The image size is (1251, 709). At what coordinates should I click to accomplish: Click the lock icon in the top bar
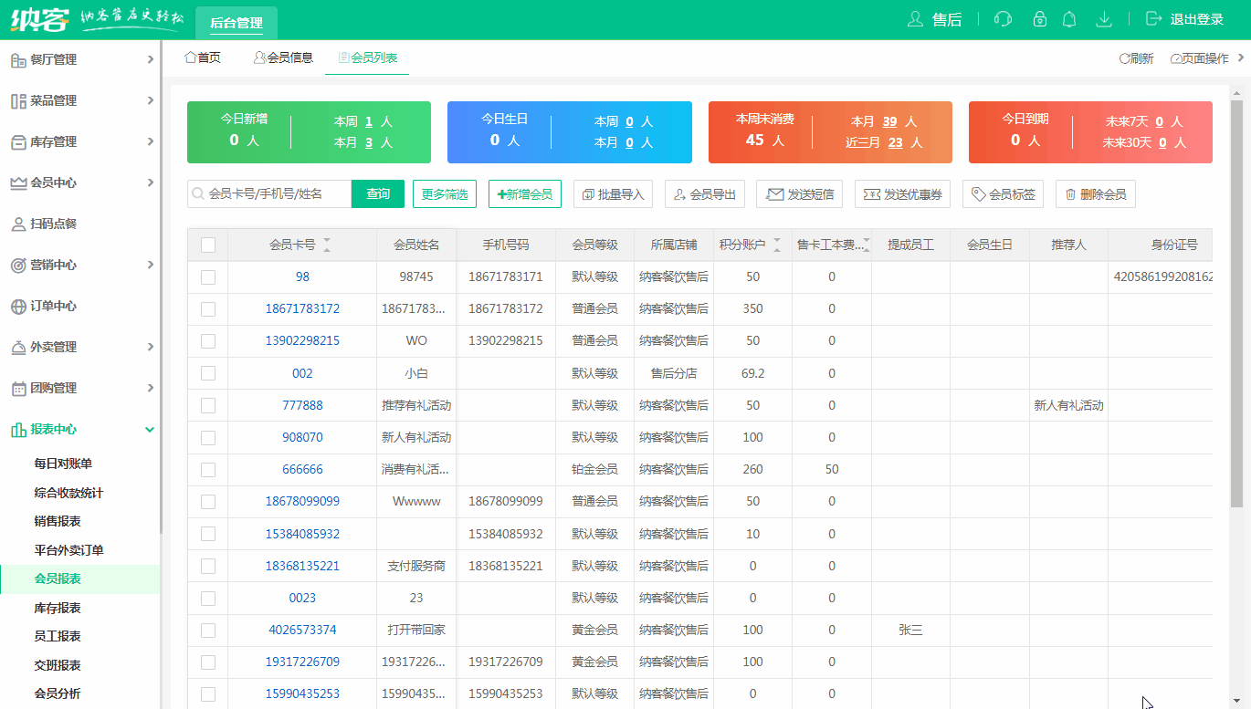[1039, 18]
